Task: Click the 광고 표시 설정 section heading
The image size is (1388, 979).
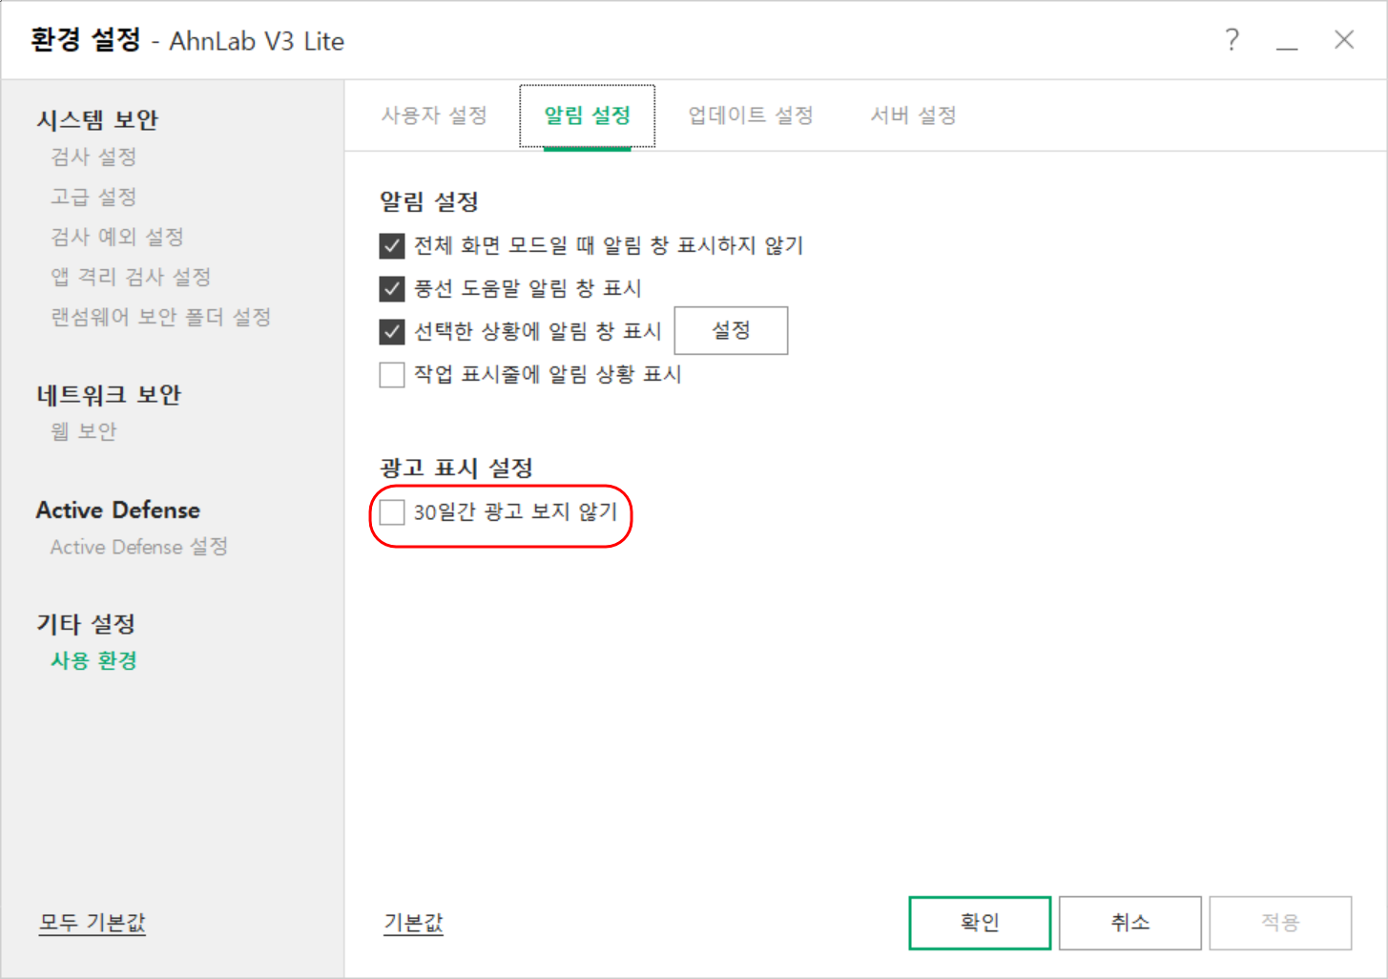Action: [456, 468]
